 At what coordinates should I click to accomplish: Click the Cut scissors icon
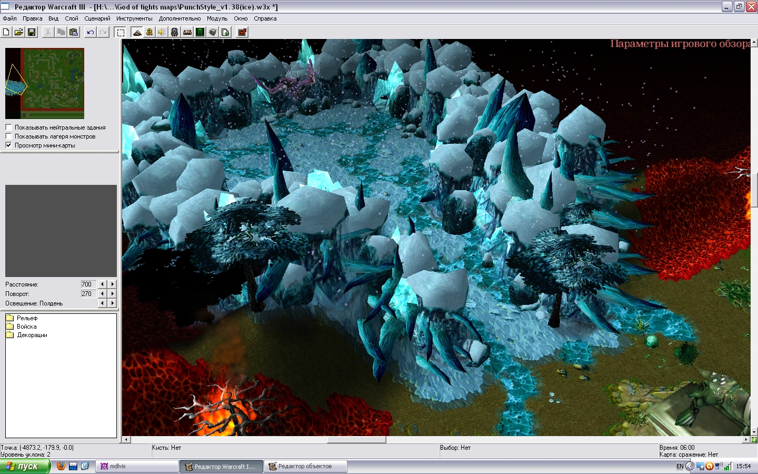48,32
